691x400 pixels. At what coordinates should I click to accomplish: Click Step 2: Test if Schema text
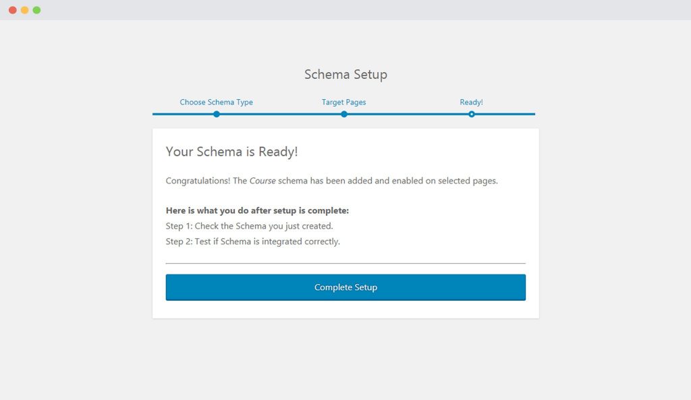(x=252, y=241)
